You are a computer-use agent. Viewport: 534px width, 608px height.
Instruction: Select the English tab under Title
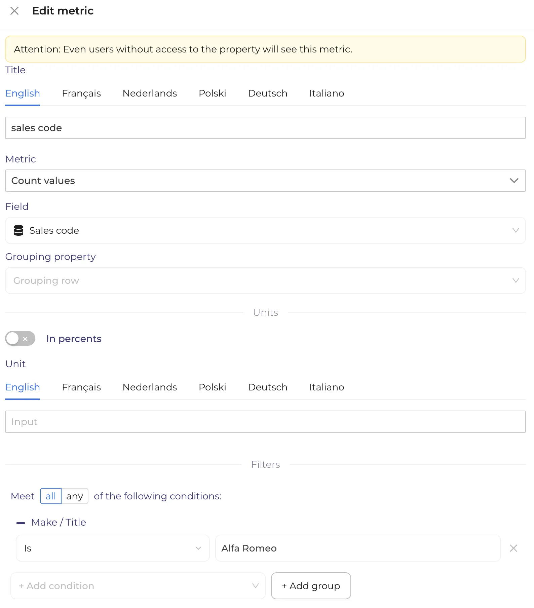23,93
